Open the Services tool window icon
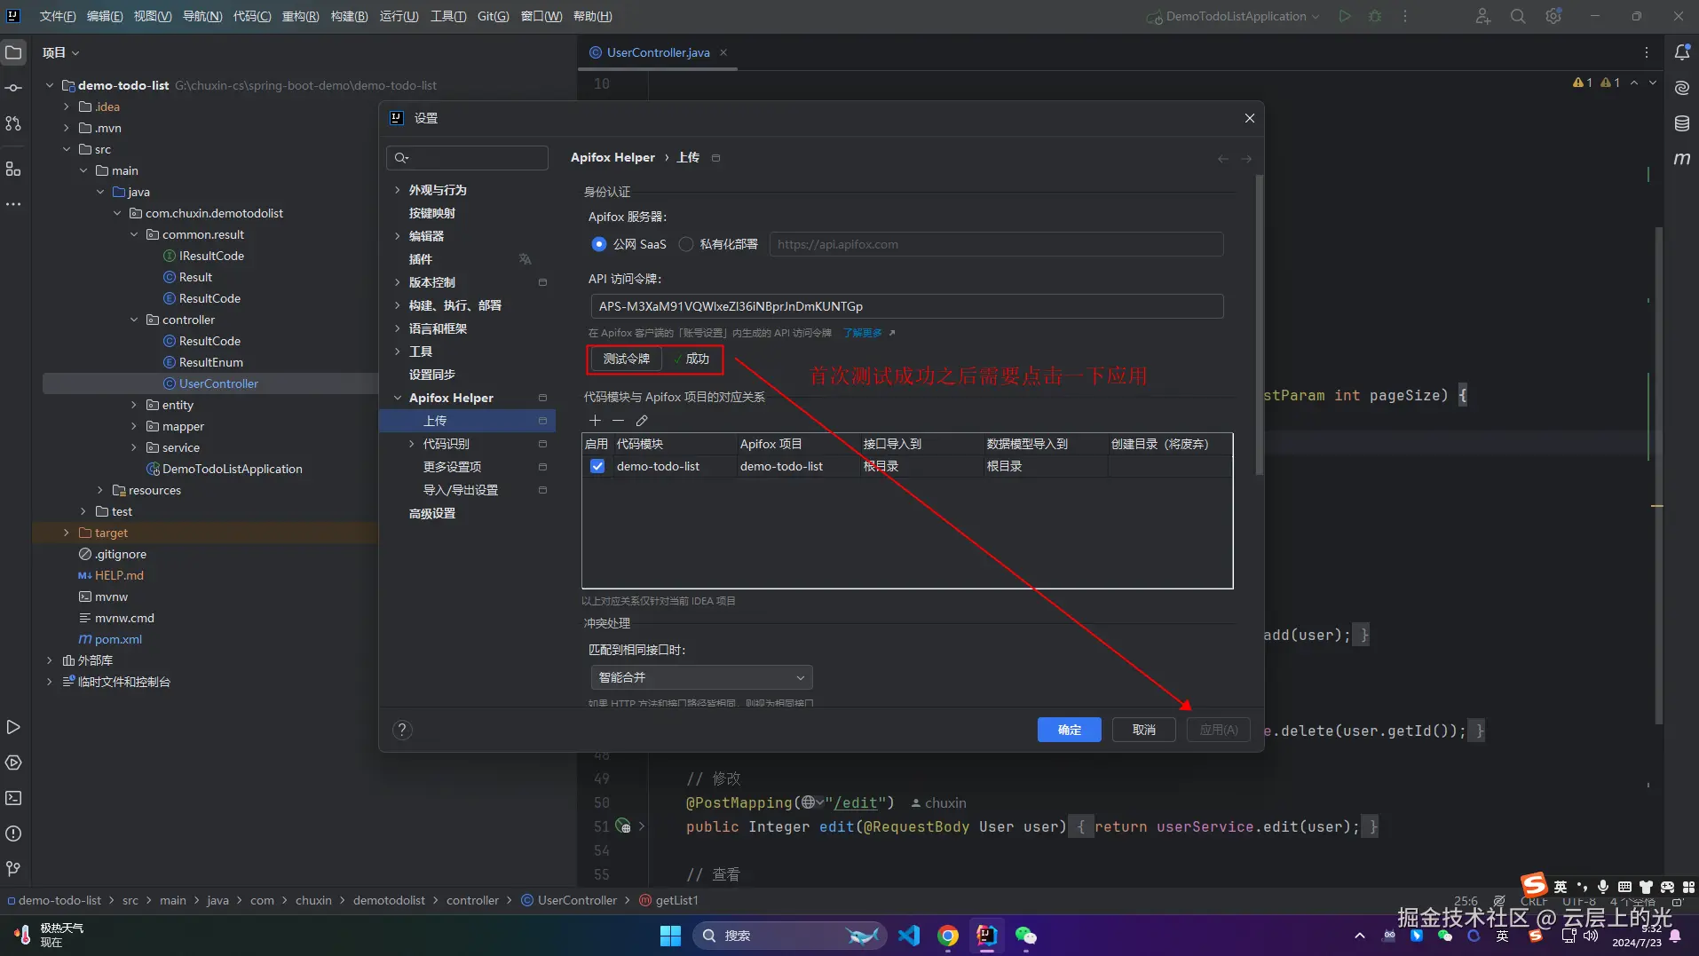 13,763
